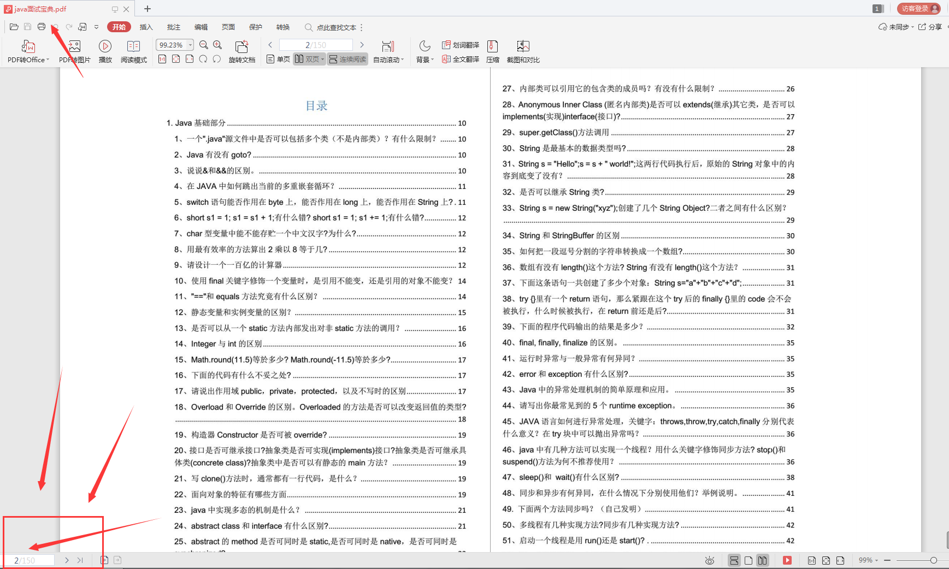
Task: Click the 全文翻译 full-text translation button
Action: (x=461, y=60)
